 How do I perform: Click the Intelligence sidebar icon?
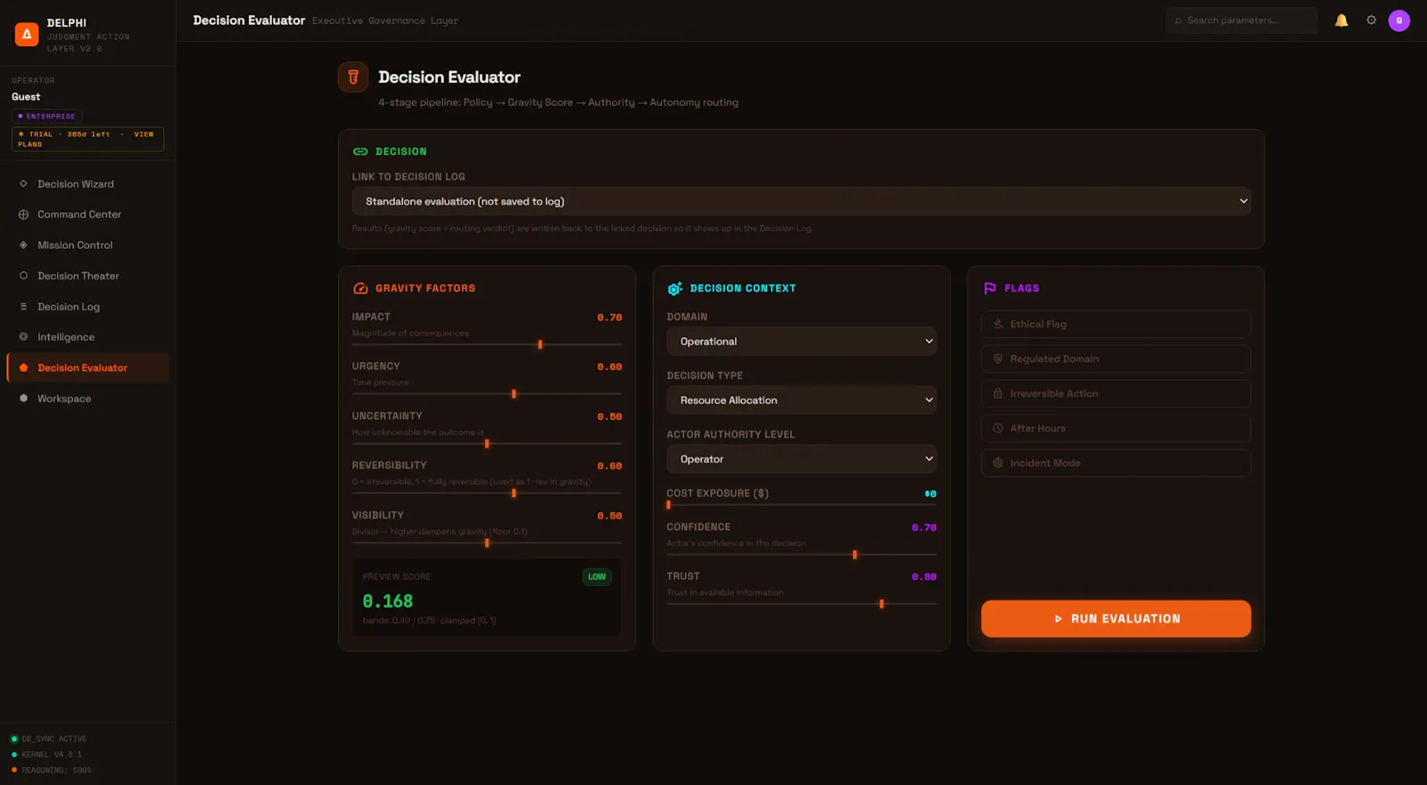(x=23, y=336)
